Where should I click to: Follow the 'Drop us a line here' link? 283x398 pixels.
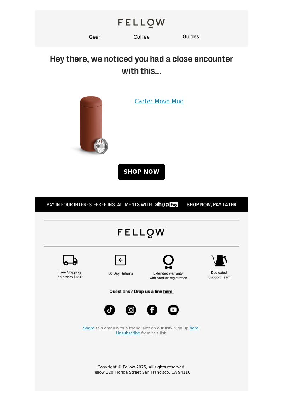point(168,292)
